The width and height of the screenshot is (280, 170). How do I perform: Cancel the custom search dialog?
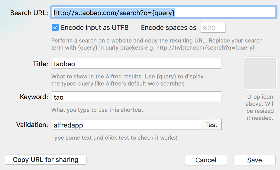[206, 160]
